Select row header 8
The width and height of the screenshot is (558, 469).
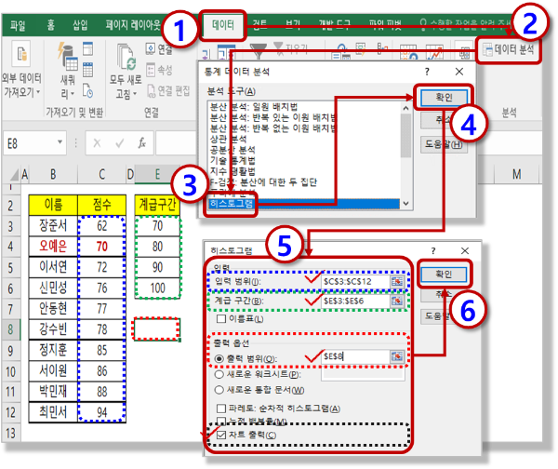pos(10,329)
